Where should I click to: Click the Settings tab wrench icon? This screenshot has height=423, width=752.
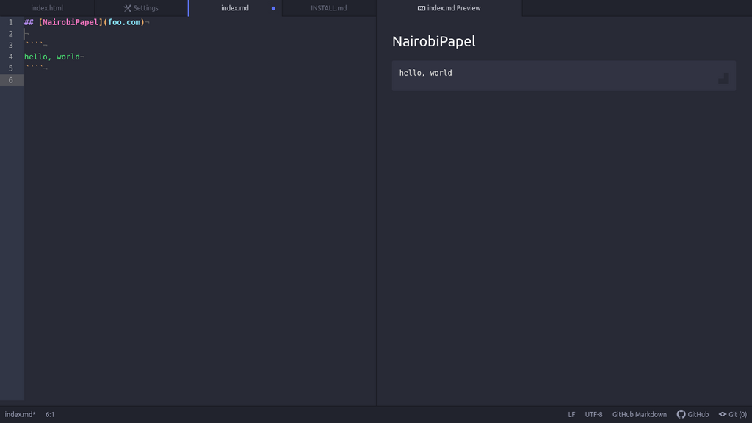pyautogui.click(x=128, y=8)
